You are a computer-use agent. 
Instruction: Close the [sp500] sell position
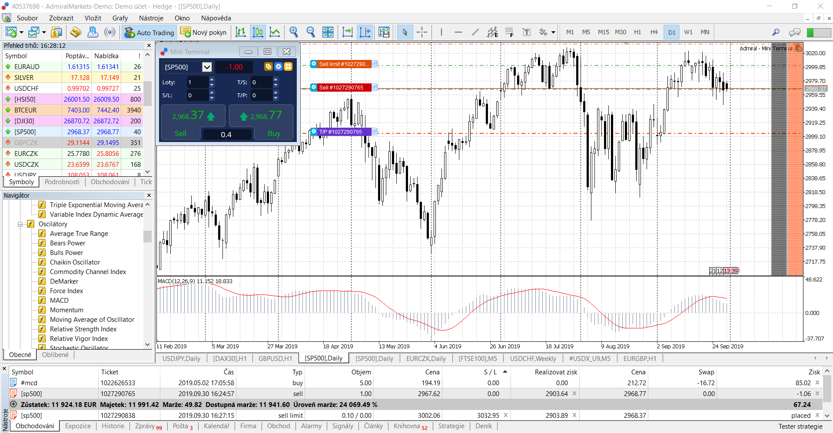[x=817, y=393]
